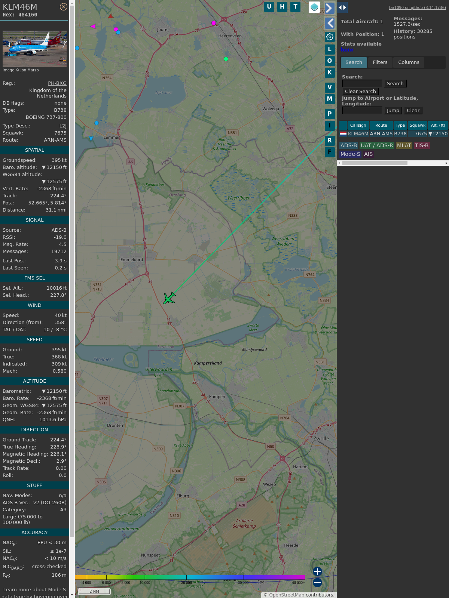Click the left chevron sidebar collapse button
449x598 pixels.
pos(329,23)
